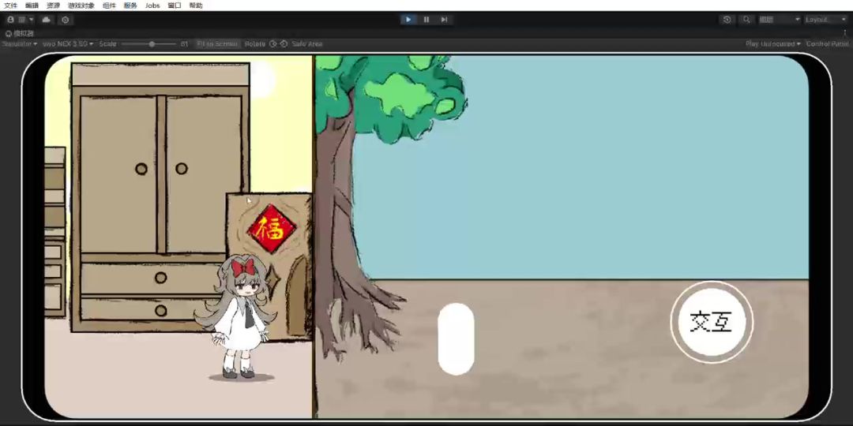The height and width of the screenshot is (426, 853).
Task: Open the Simulator view mode dropdown
Action: 20,44
